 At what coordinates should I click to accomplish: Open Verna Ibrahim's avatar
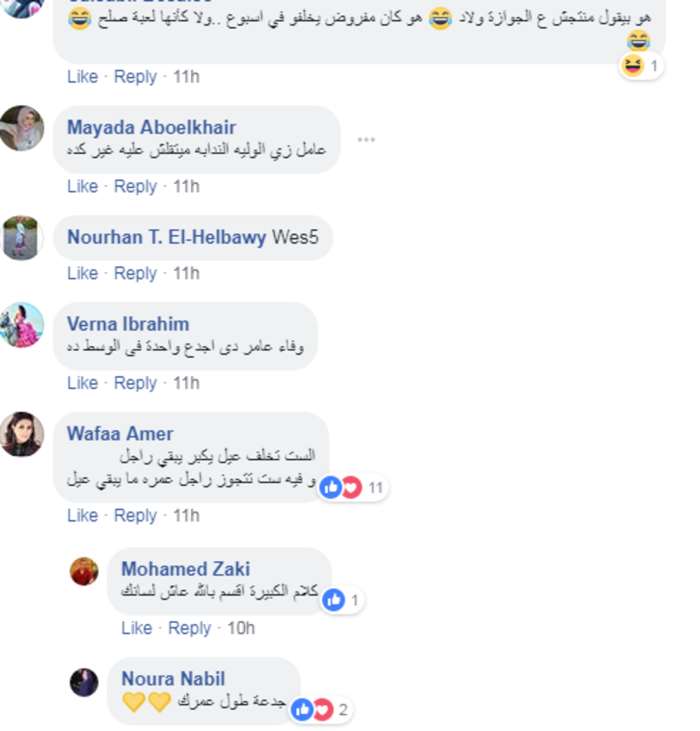(22, 325)
